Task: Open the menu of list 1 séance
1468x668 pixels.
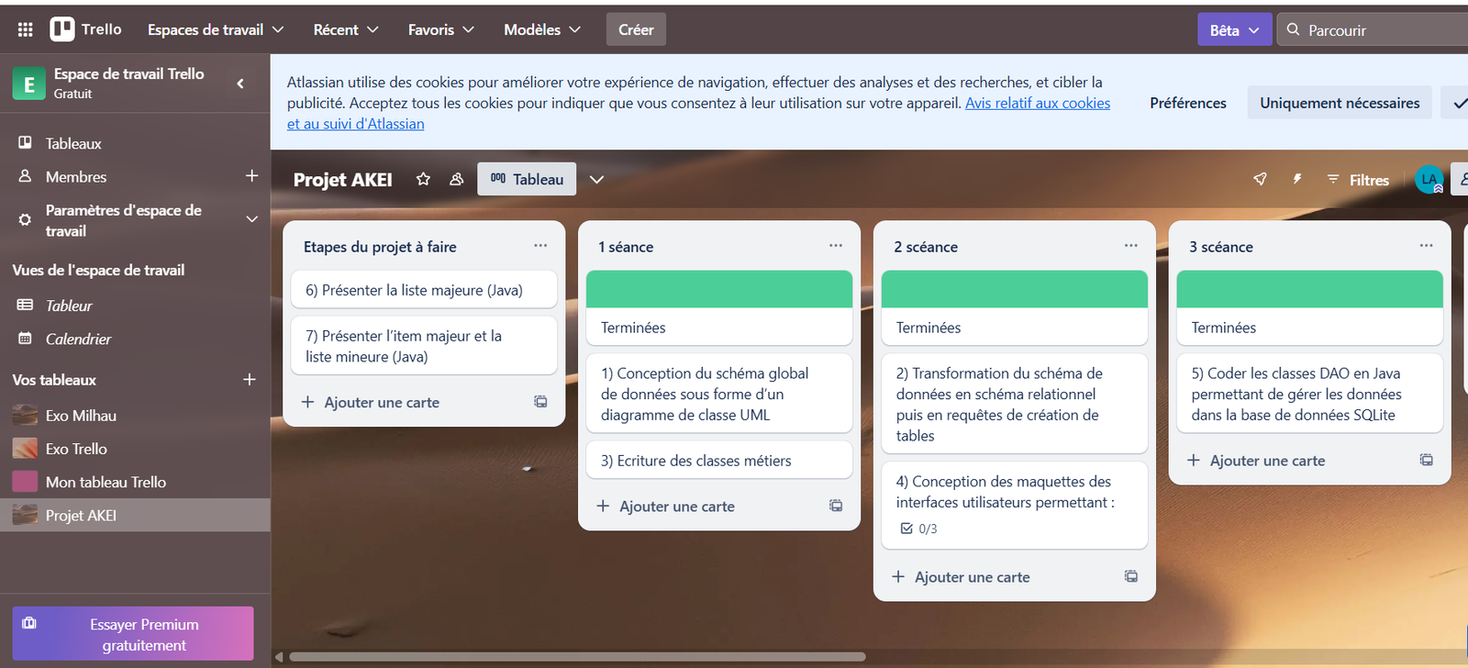Action: coord(835,246)
